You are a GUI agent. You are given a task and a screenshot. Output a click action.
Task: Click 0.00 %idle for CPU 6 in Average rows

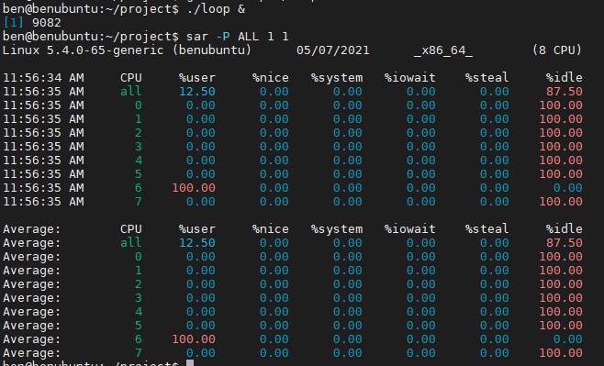(568, 339)
